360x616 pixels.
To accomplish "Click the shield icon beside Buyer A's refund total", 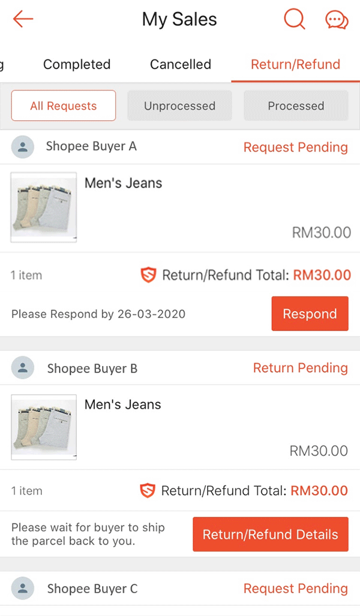I will (x=149, y=275).
